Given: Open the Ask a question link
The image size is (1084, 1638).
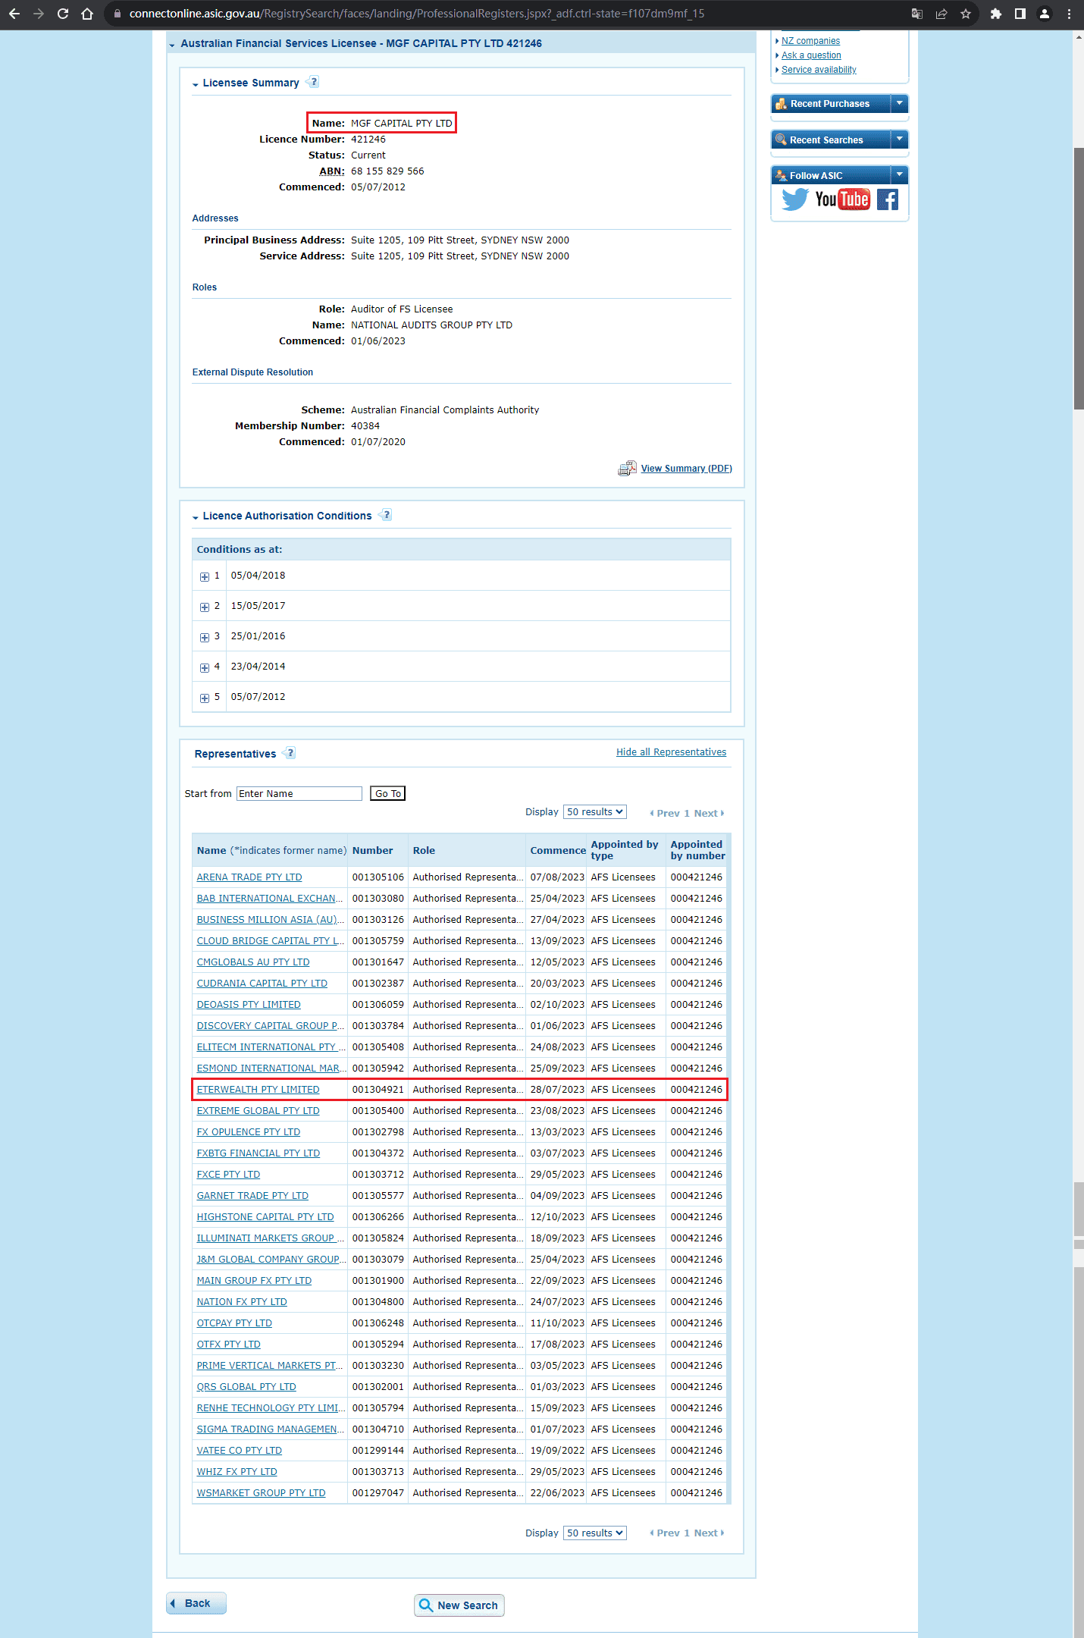Looking at the screenshot, I should point(811,55).
